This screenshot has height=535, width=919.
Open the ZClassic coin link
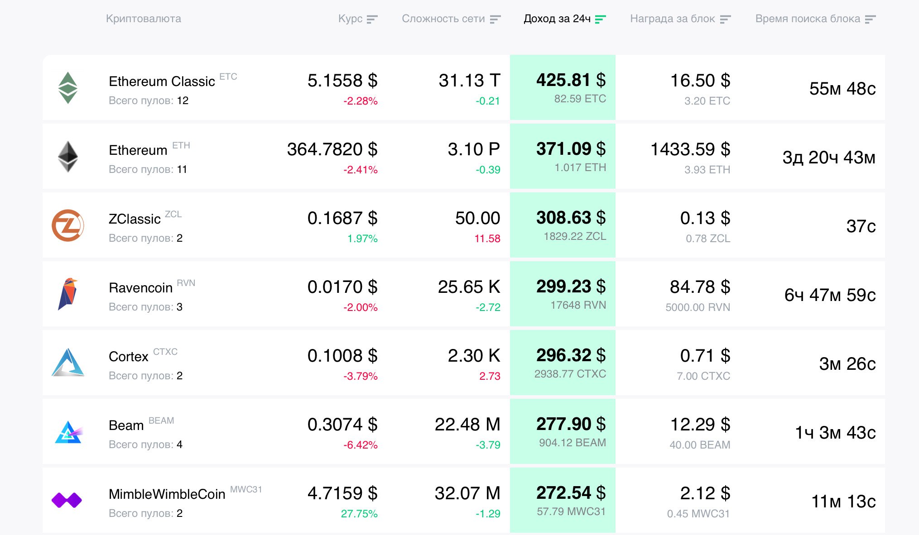pyautogui.click(x=135, y=219)
